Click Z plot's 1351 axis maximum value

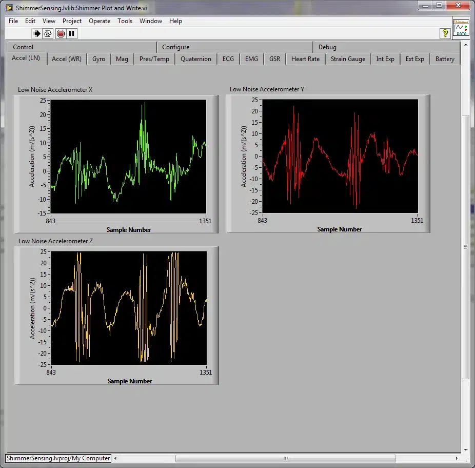206,372
